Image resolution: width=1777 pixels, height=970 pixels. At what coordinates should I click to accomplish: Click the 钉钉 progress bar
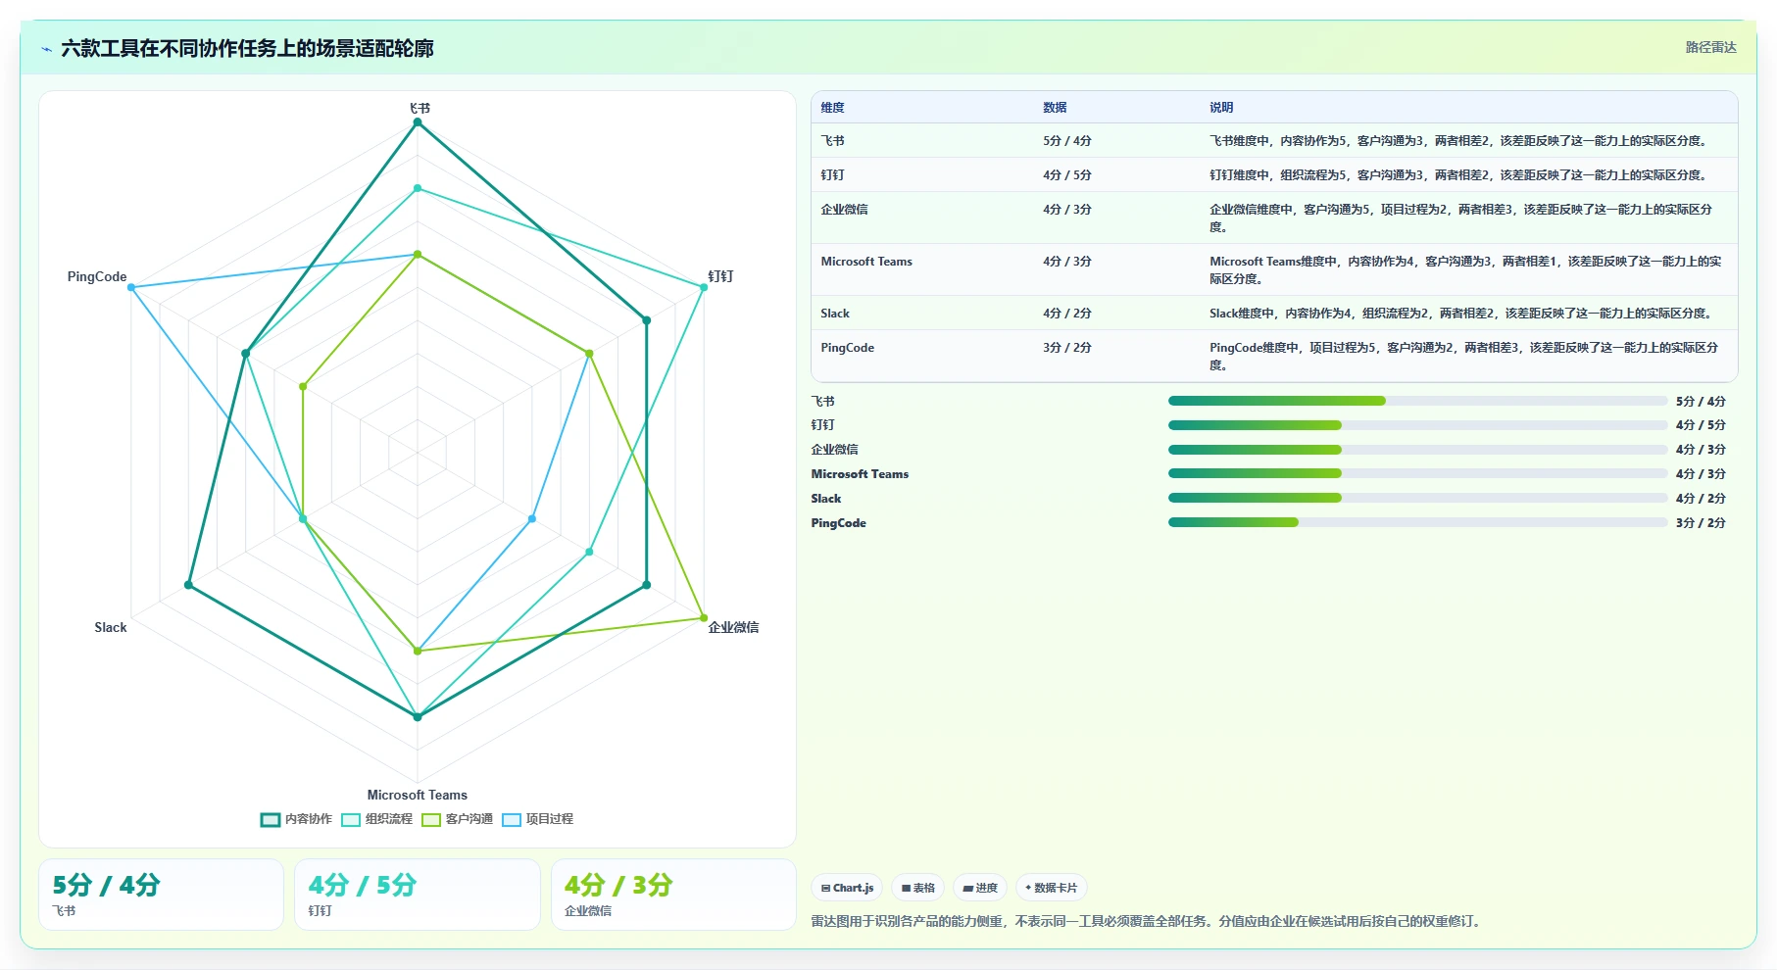1417,425
